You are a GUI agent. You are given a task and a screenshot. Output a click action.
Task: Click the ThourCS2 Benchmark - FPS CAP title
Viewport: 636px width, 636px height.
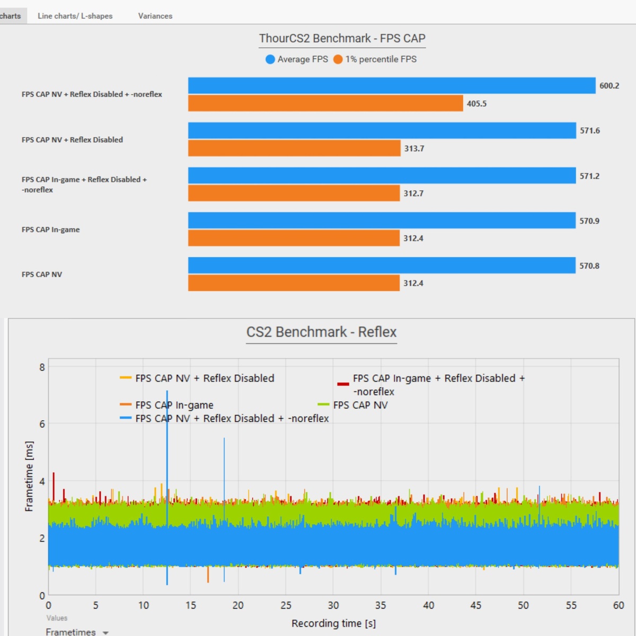point(342,38)
